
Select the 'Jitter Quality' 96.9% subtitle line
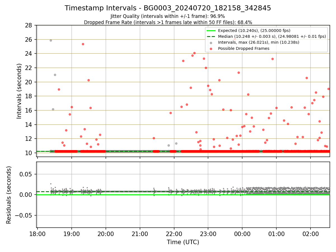tap(168, 16)
